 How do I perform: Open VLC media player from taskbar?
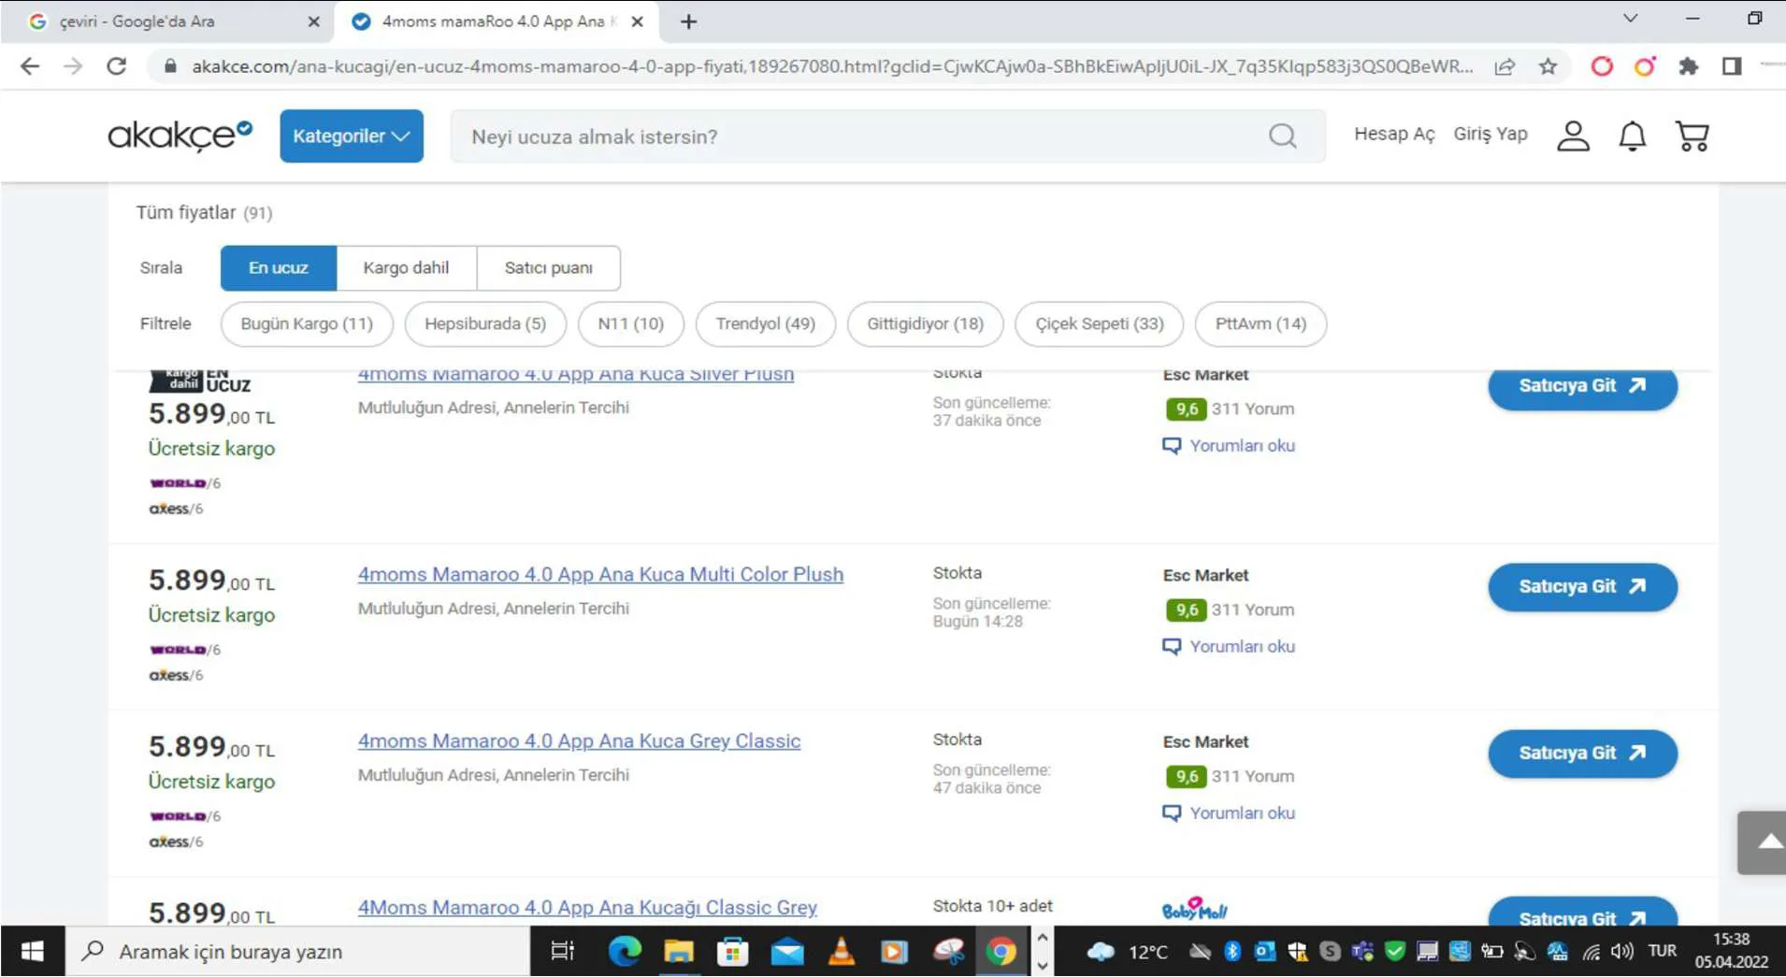(x=841, y=952)
